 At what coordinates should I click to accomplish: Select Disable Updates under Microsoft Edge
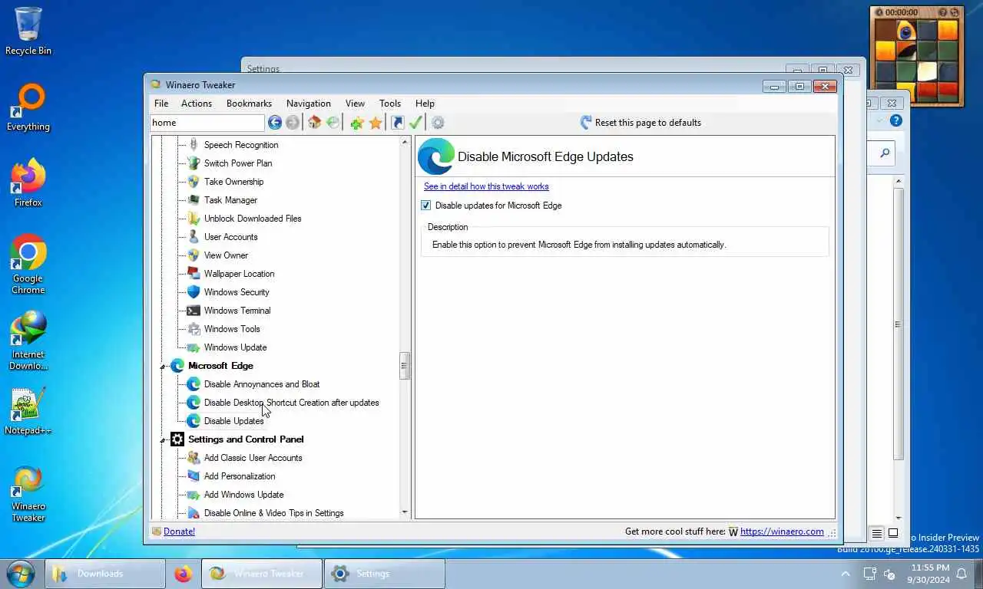pos(233,421)
